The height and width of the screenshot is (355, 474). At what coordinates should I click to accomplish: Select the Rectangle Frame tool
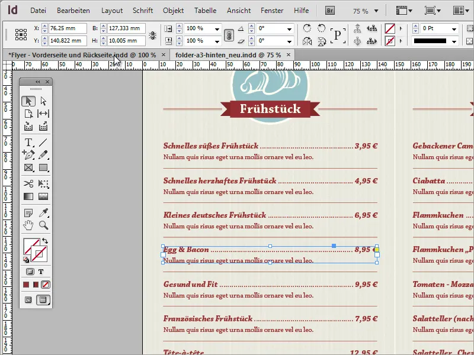click(x=28, y=167)
